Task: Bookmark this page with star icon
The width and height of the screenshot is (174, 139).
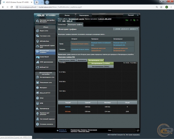Action: coord(161,7)
